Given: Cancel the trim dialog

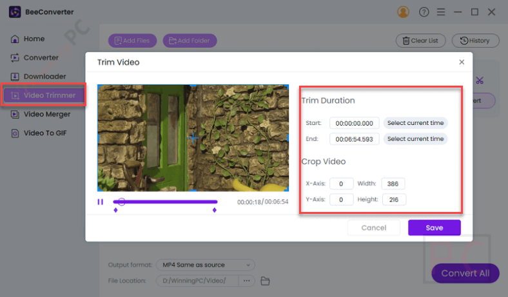Looking at the screenshot, I should click(374, 227).
